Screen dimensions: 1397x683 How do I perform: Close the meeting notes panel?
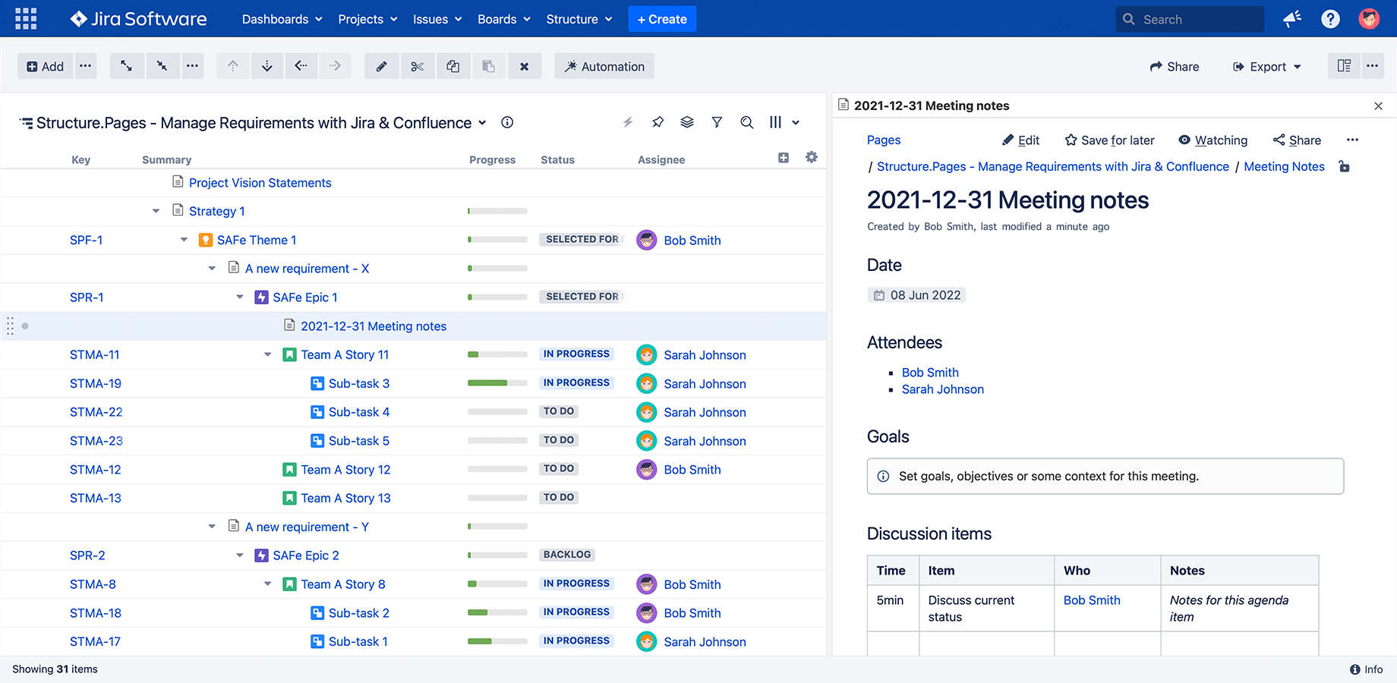click(x=1378, y=106)
